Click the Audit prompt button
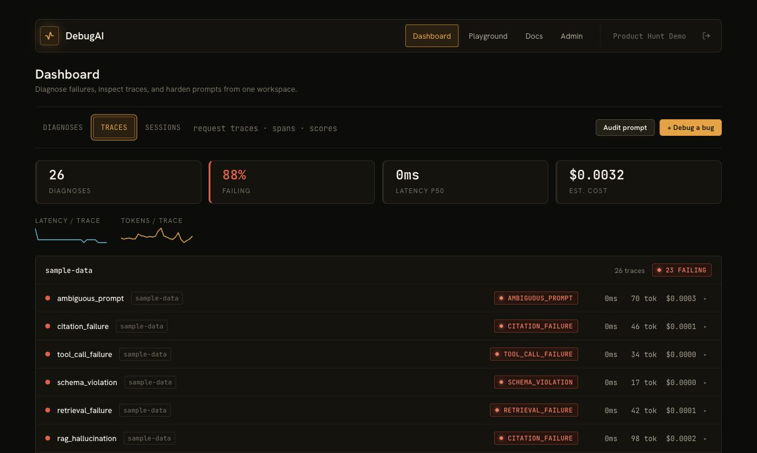Image resolution: width=757 pixels, height=453 pixels. point(625,128)
